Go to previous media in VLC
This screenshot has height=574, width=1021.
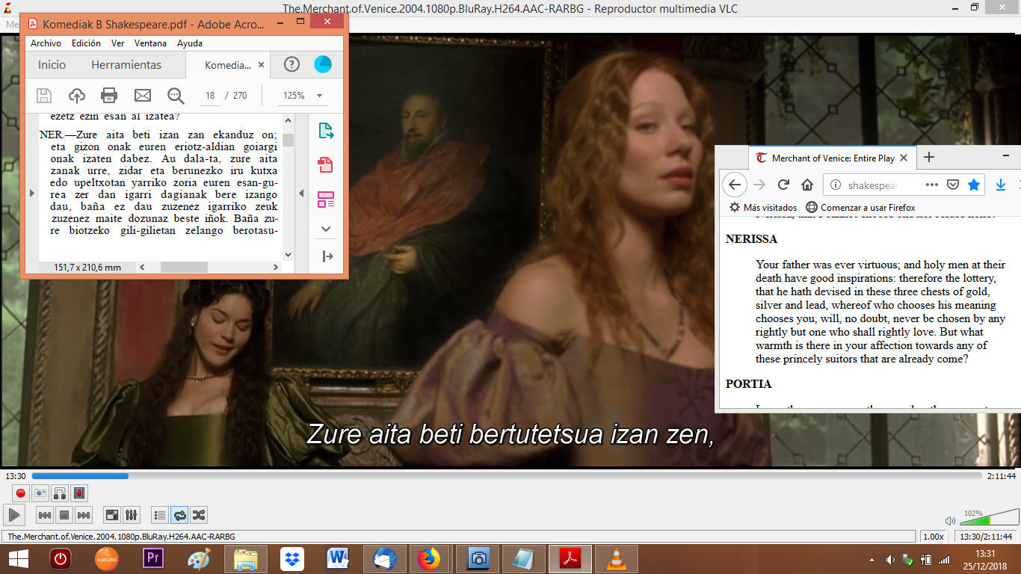(45, 515)
